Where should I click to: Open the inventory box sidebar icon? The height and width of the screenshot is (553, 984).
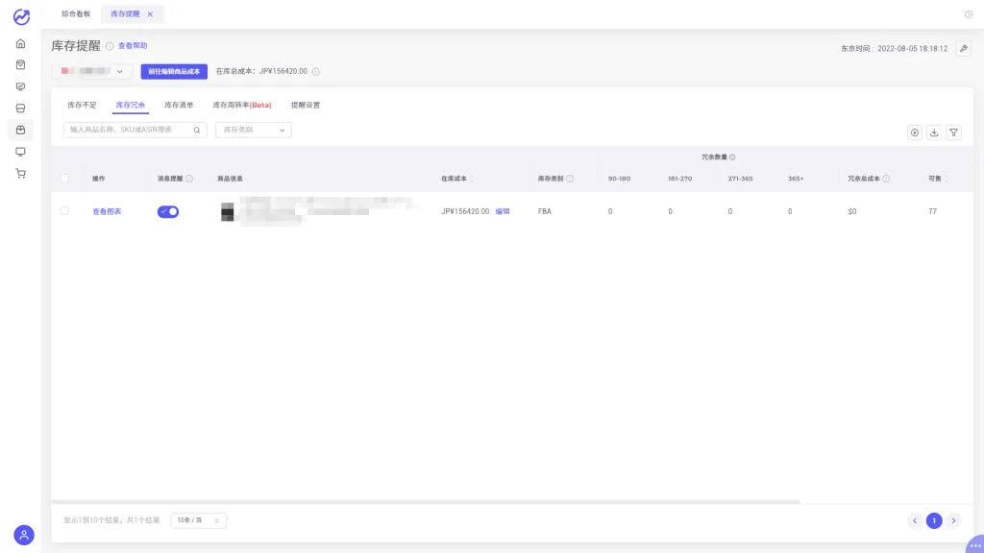21,130
